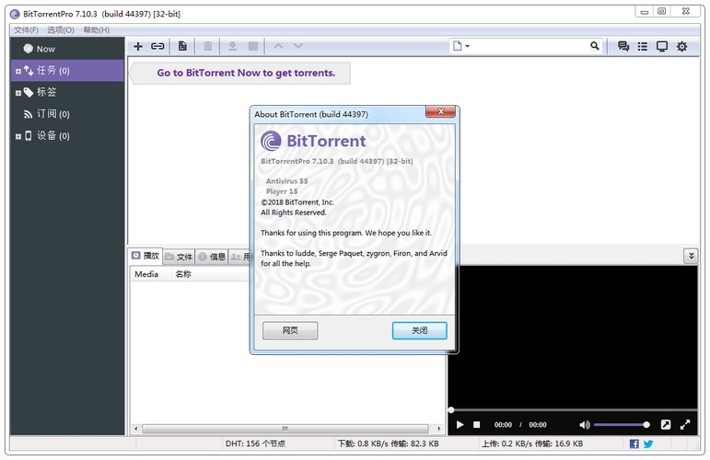Image resolution: width=710 pixels, height=460 pixels.
Task: Toggle fullscreen in the video player
Action: pos(685,424)
